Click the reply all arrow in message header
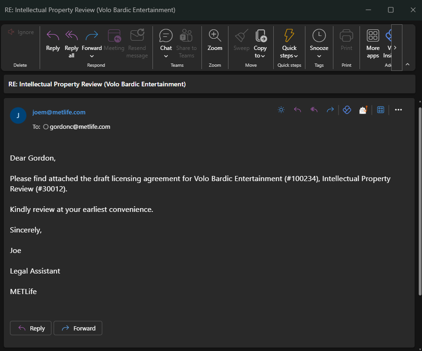422x351 pixels. click(314, 110)
